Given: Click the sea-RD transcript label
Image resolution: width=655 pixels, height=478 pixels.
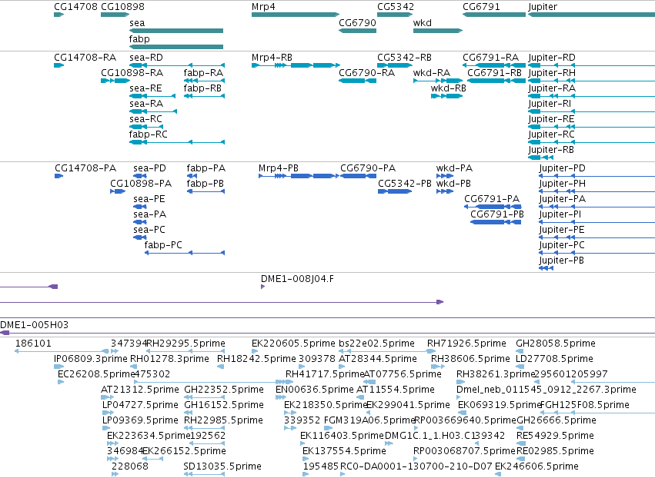Looking at the screenshot, I should click(x=146, y=58).
